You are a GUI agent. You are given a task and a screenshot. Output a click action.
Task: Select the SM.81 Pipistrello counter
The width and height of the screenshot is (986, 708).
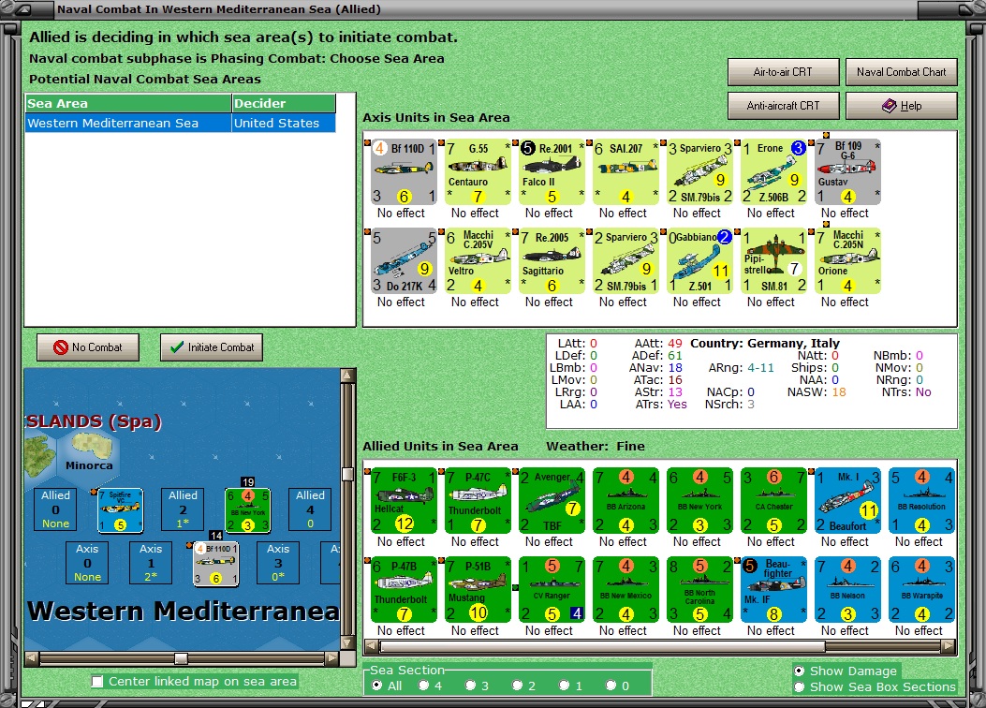coord(773,261)
